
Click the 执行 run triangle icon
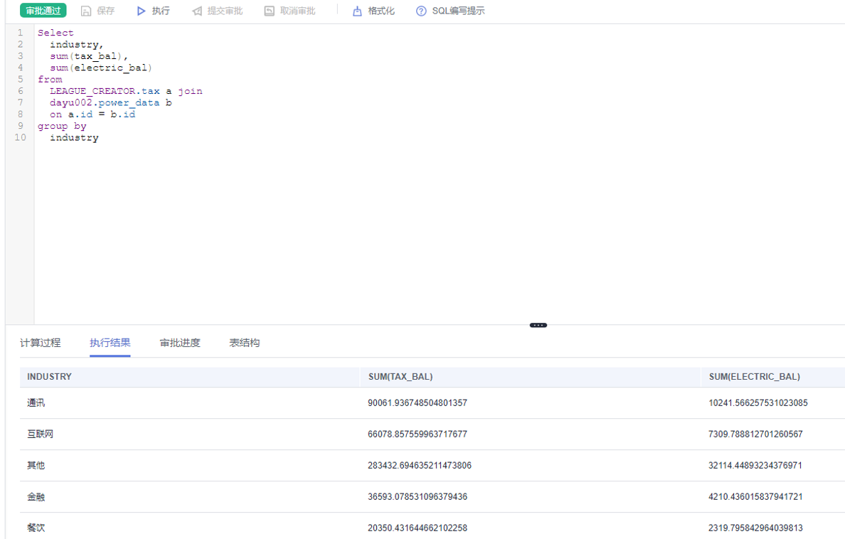tap(142, 11)
